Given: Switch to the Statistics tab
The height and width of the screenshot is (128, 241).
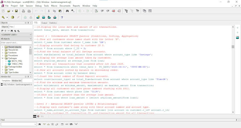Looking at the screenshot, I should coord(53,23).
